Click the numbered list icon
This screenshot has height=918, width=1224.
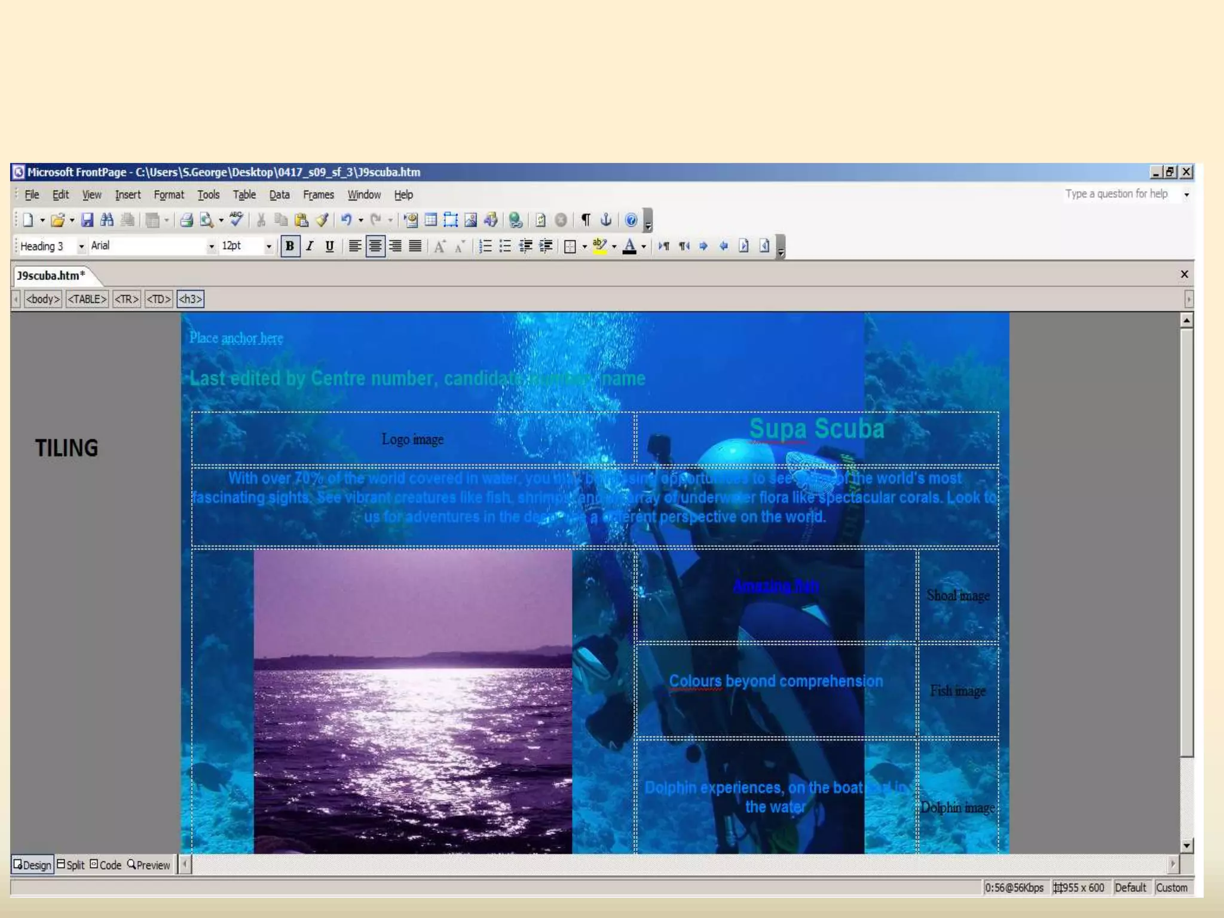485,246
